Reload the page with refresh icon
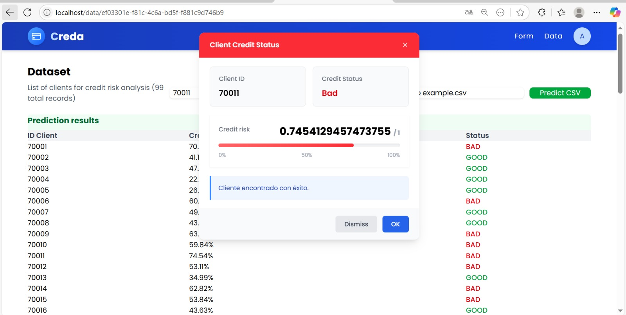The height and width of the screenshot is (315, 626). click(27, 13)
